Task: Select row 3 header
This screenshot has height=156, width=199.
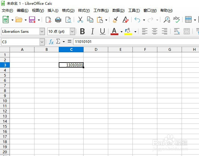Action: coord(5,65)
